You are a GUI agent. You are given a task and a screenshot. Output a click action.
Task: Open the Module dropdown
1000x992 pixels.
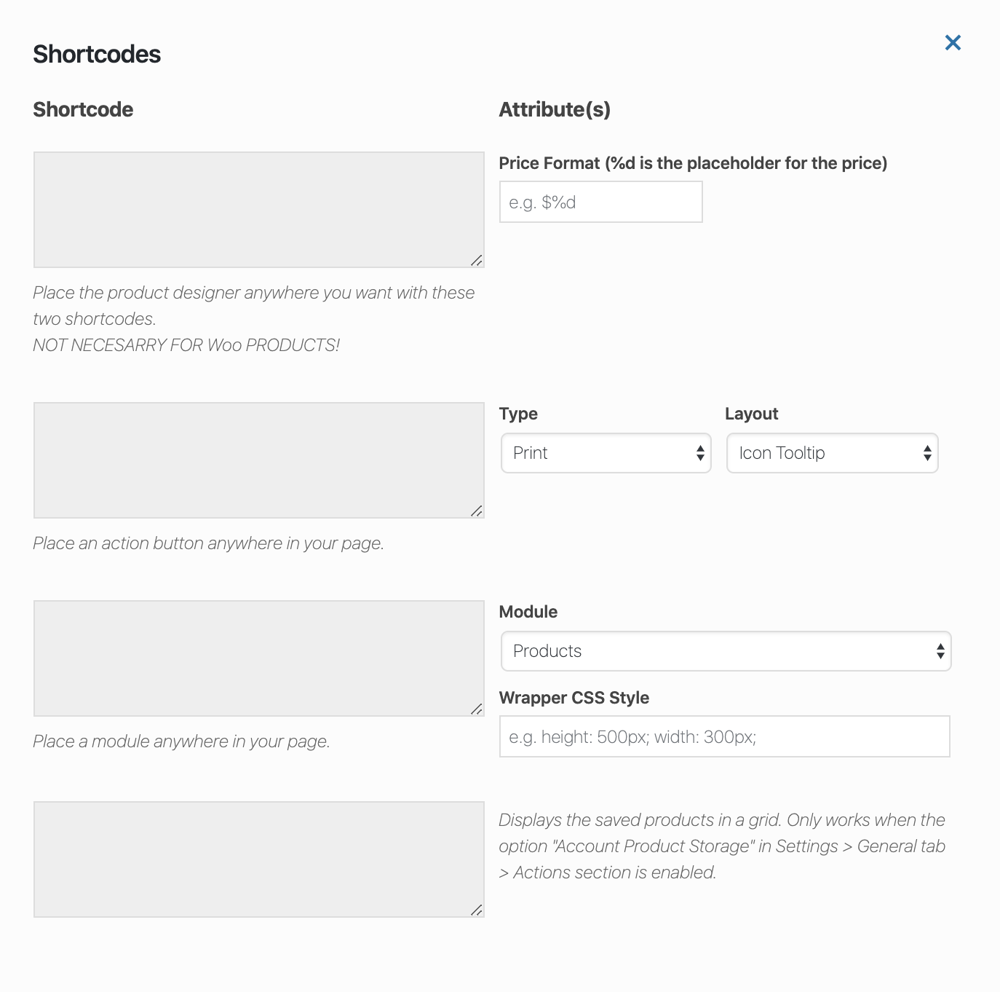(726, 650)
